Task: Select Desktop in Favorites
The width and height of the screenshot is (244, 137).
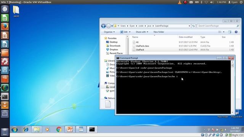Action: point(114,42)
